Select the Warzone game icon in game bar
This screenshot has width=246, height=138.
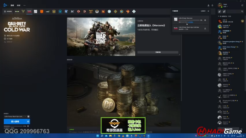[x=35, y=11]
